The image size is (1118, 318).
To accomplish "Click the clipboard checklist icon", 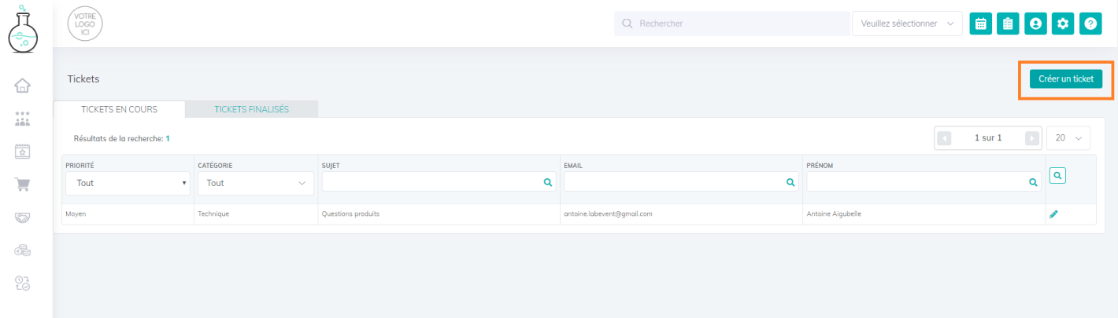I will (x=1008, y=24).
